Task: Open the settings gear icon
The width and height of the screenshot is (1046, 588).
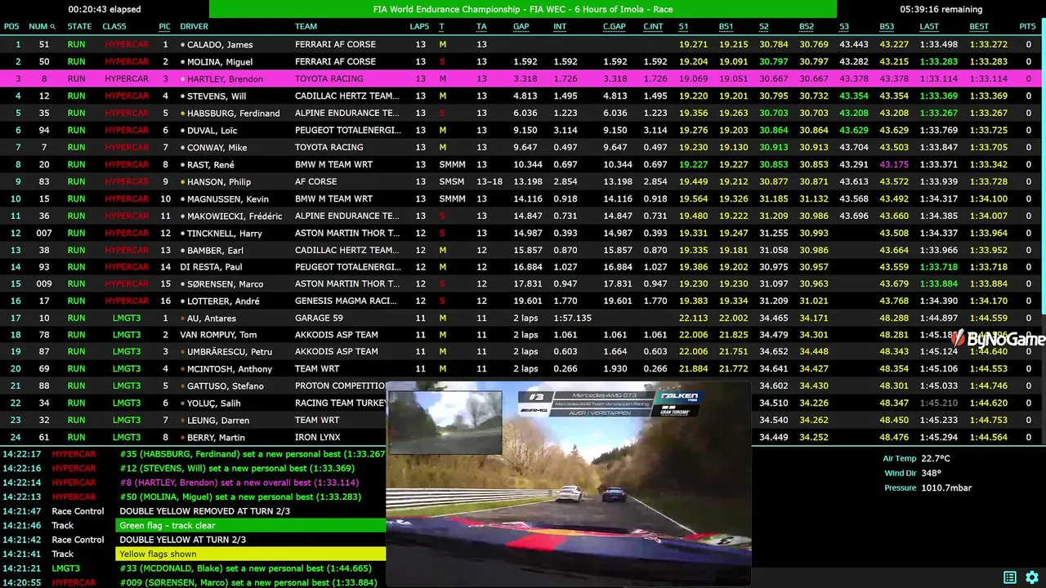Action: (x=1032, y=577)
